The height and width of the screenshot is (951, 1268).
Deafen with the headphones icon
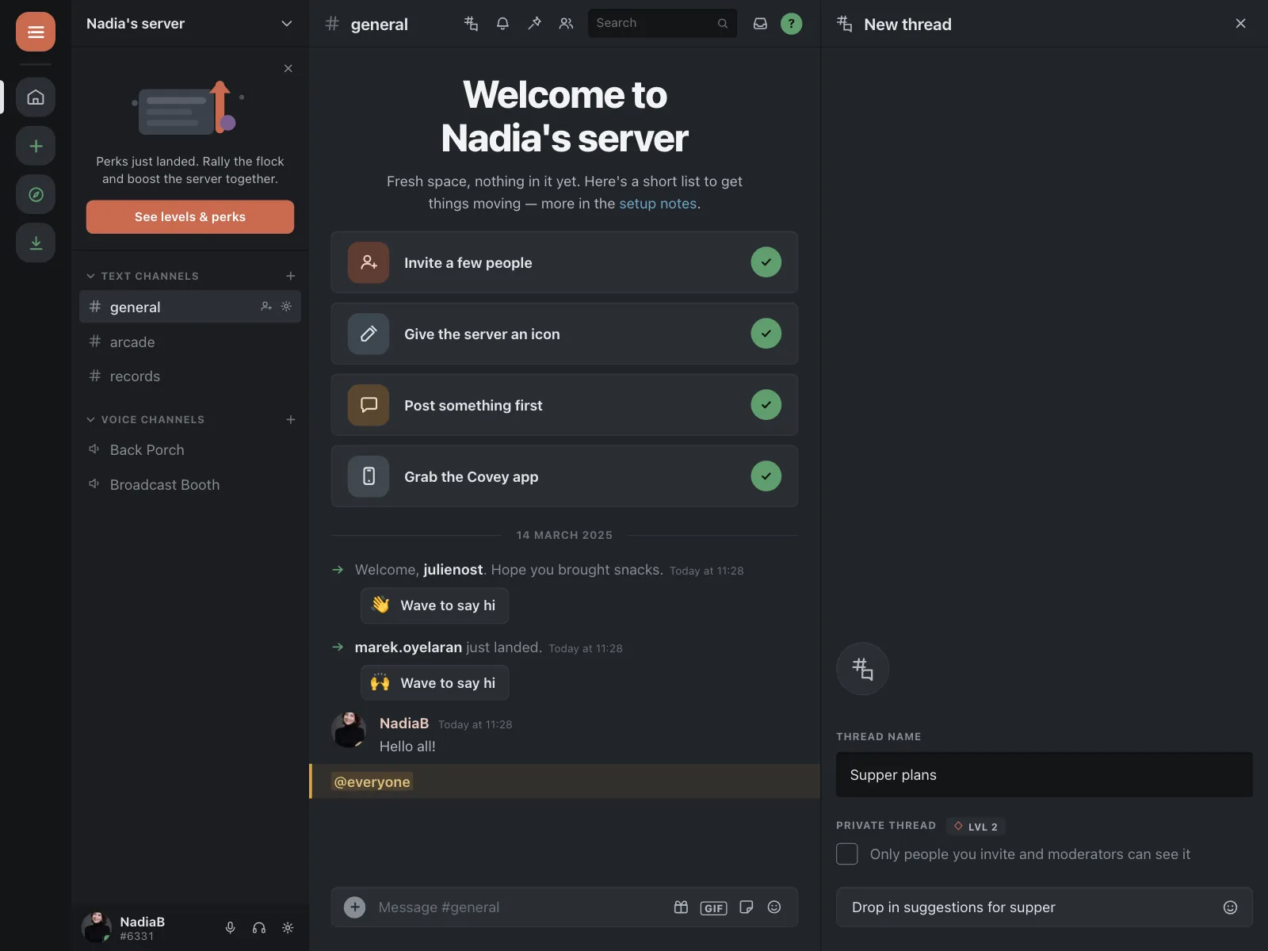[259, 927]
